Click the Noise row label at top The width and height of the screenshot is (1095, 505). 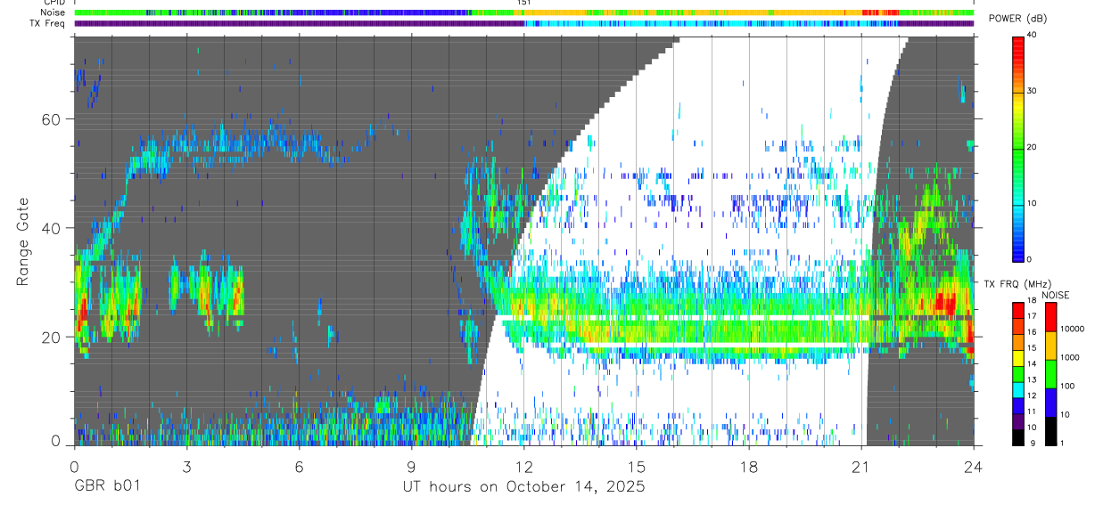pos(53,12)
